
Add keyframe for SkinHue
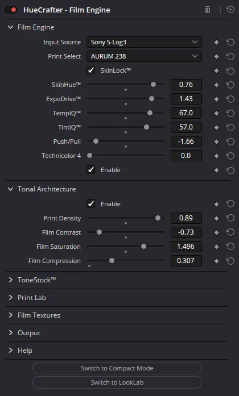pos(216,85)
